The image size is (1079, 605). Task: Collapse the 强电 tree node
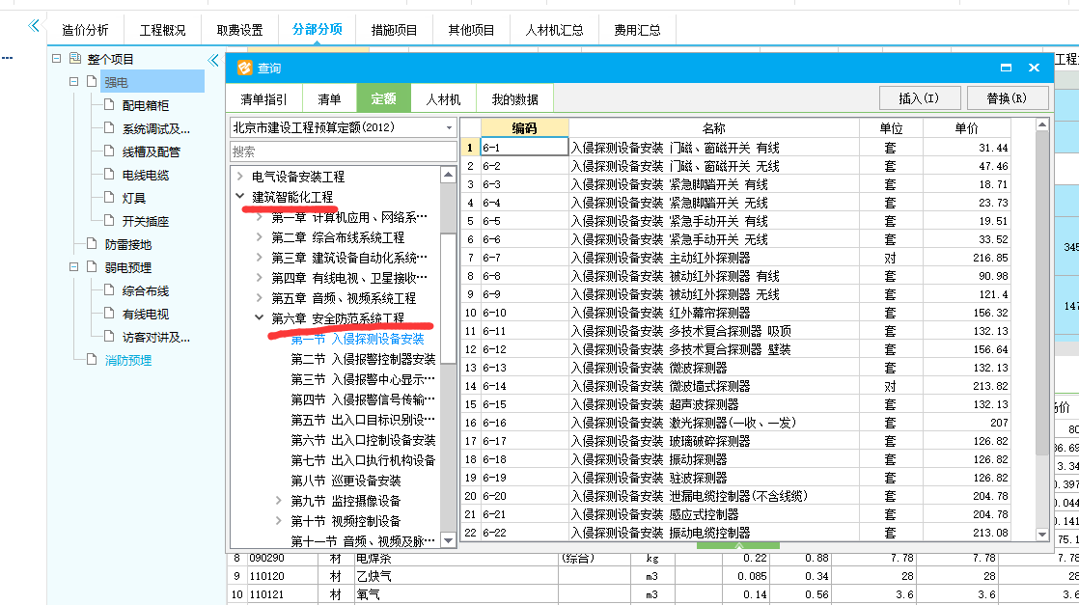tap(73, 82)
